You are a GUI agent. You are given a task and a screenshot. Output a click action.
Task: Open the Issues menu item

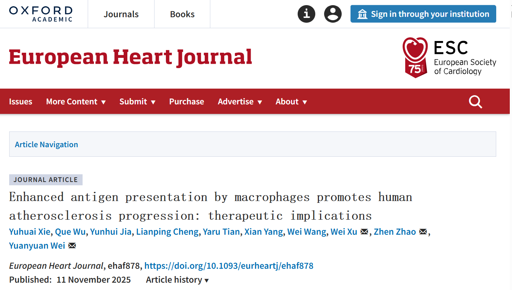tap(21, 102)
